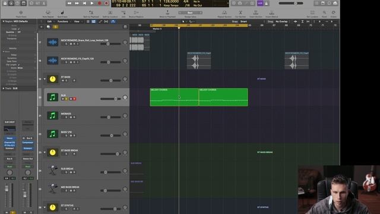Click the Track Zoom toolbar icon
380x214 pixels.
[21, 12]
